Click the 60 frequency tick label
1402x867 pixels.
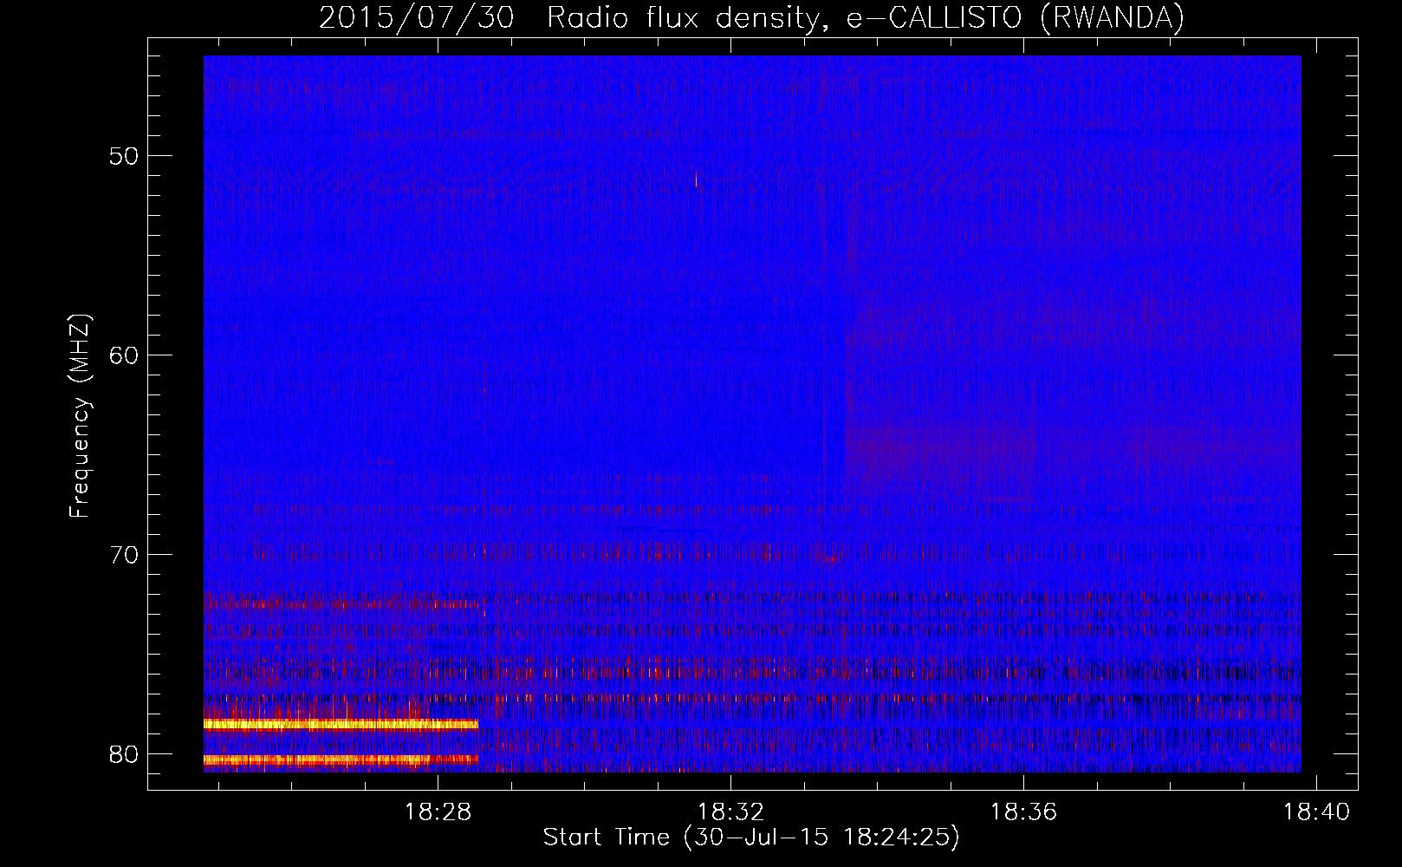125,355
